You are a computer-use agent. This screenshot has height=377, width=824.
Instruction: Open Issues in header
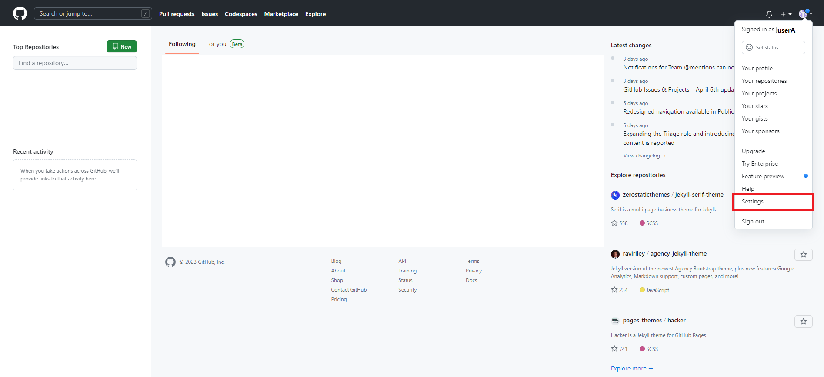210,14
